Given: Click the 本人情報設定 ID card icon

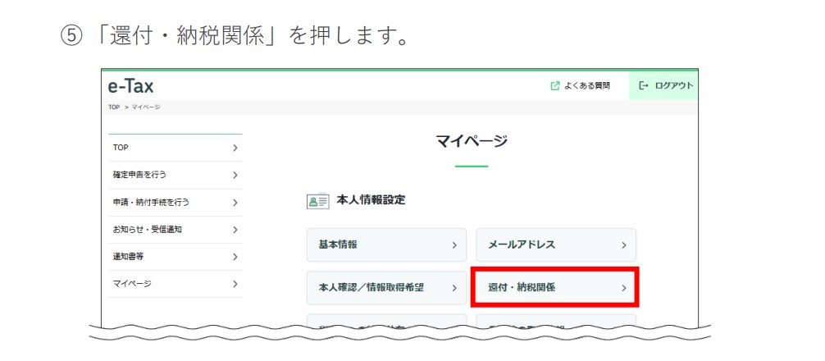Looking at the screenshot, I should point(317,200).
